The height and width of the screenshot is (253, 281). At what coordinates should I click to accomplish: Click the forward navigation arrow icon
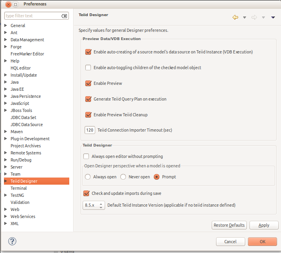click(x=254, y=17)
